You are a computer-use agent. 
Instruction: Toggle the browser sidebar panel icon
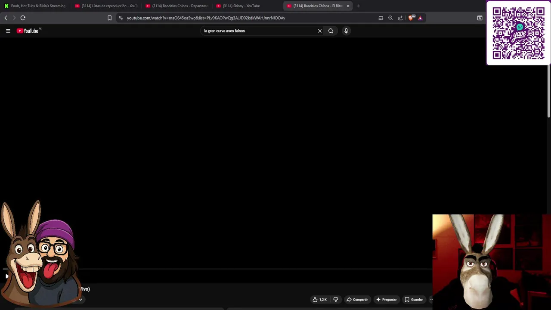[480, 18]
